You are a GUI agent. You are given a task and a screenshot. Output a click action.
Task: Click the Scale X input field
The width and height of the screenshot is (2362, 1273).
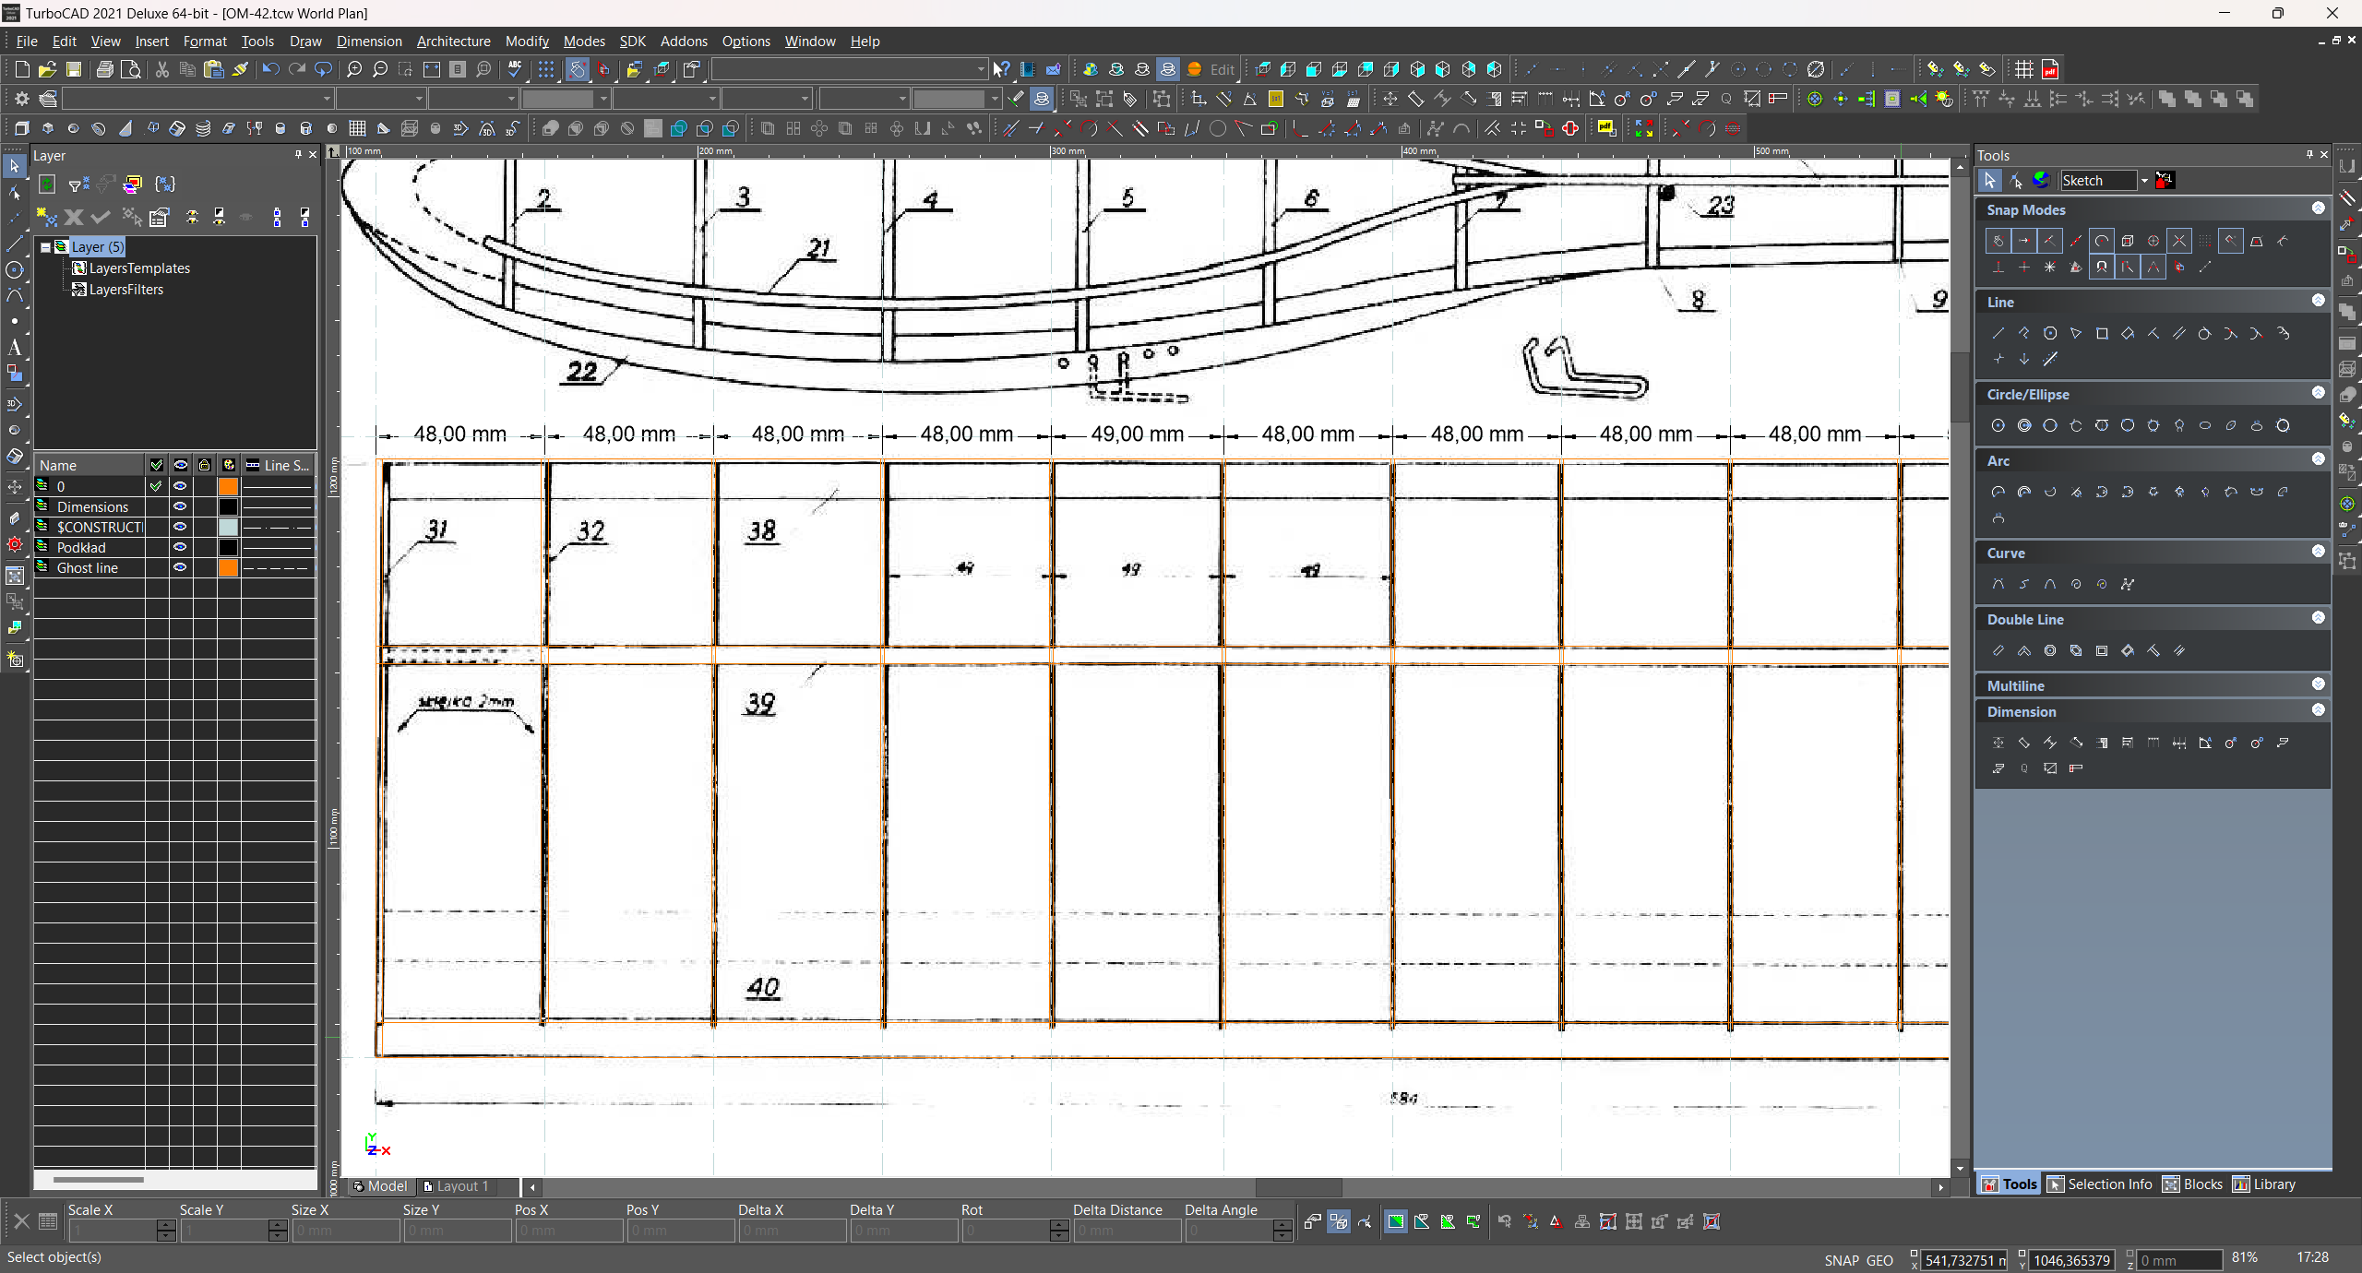click(113, 1231)
